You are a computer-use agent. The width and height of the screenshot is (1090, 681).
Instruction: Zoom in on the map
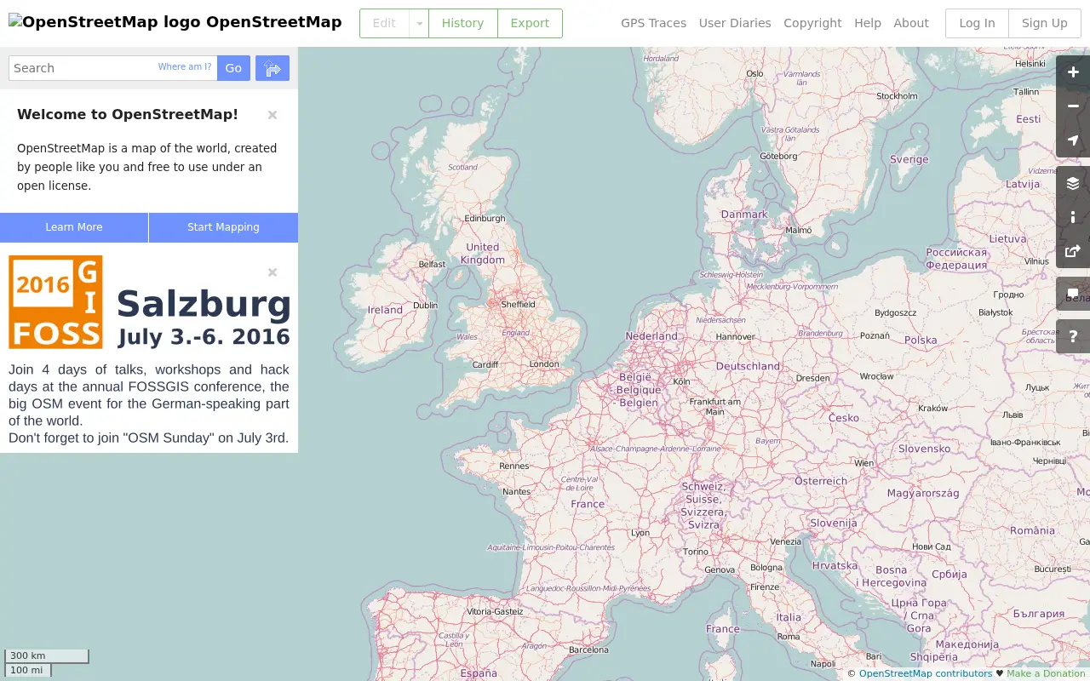pyautogui.click(x=1073, y=72)
